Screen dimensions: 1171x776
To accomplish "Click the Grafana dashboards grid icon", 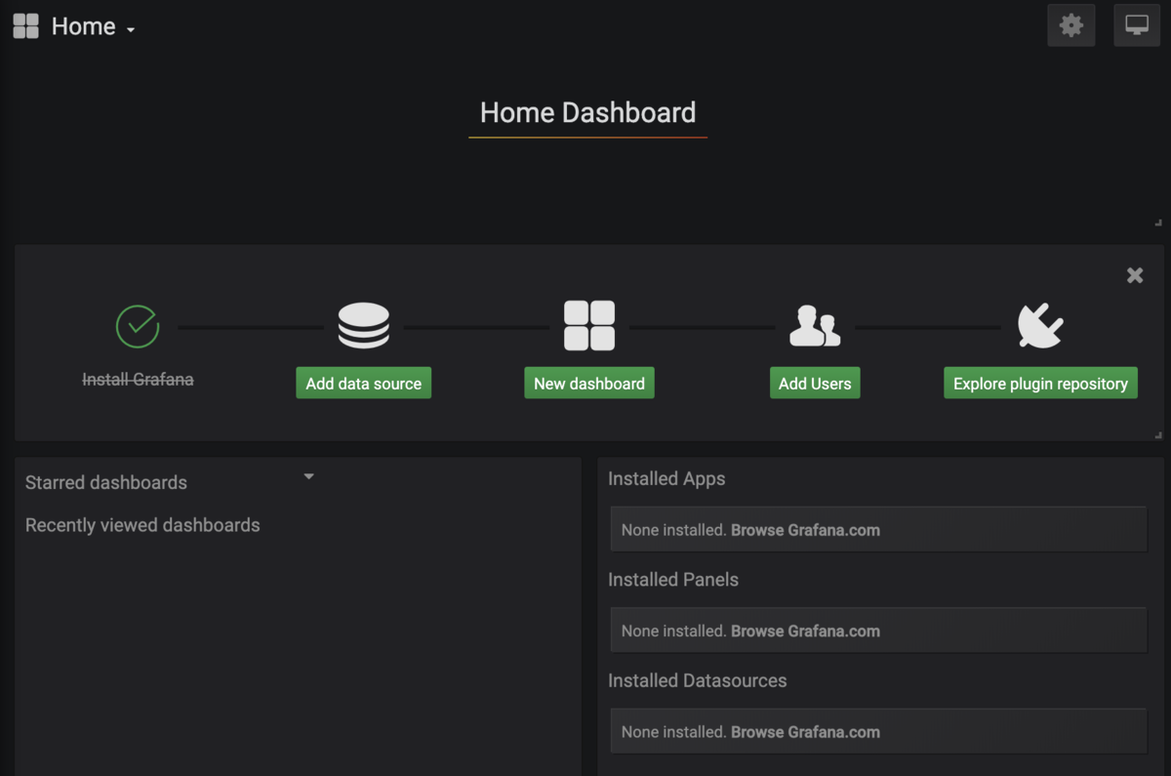I will [x=25, y=26].
